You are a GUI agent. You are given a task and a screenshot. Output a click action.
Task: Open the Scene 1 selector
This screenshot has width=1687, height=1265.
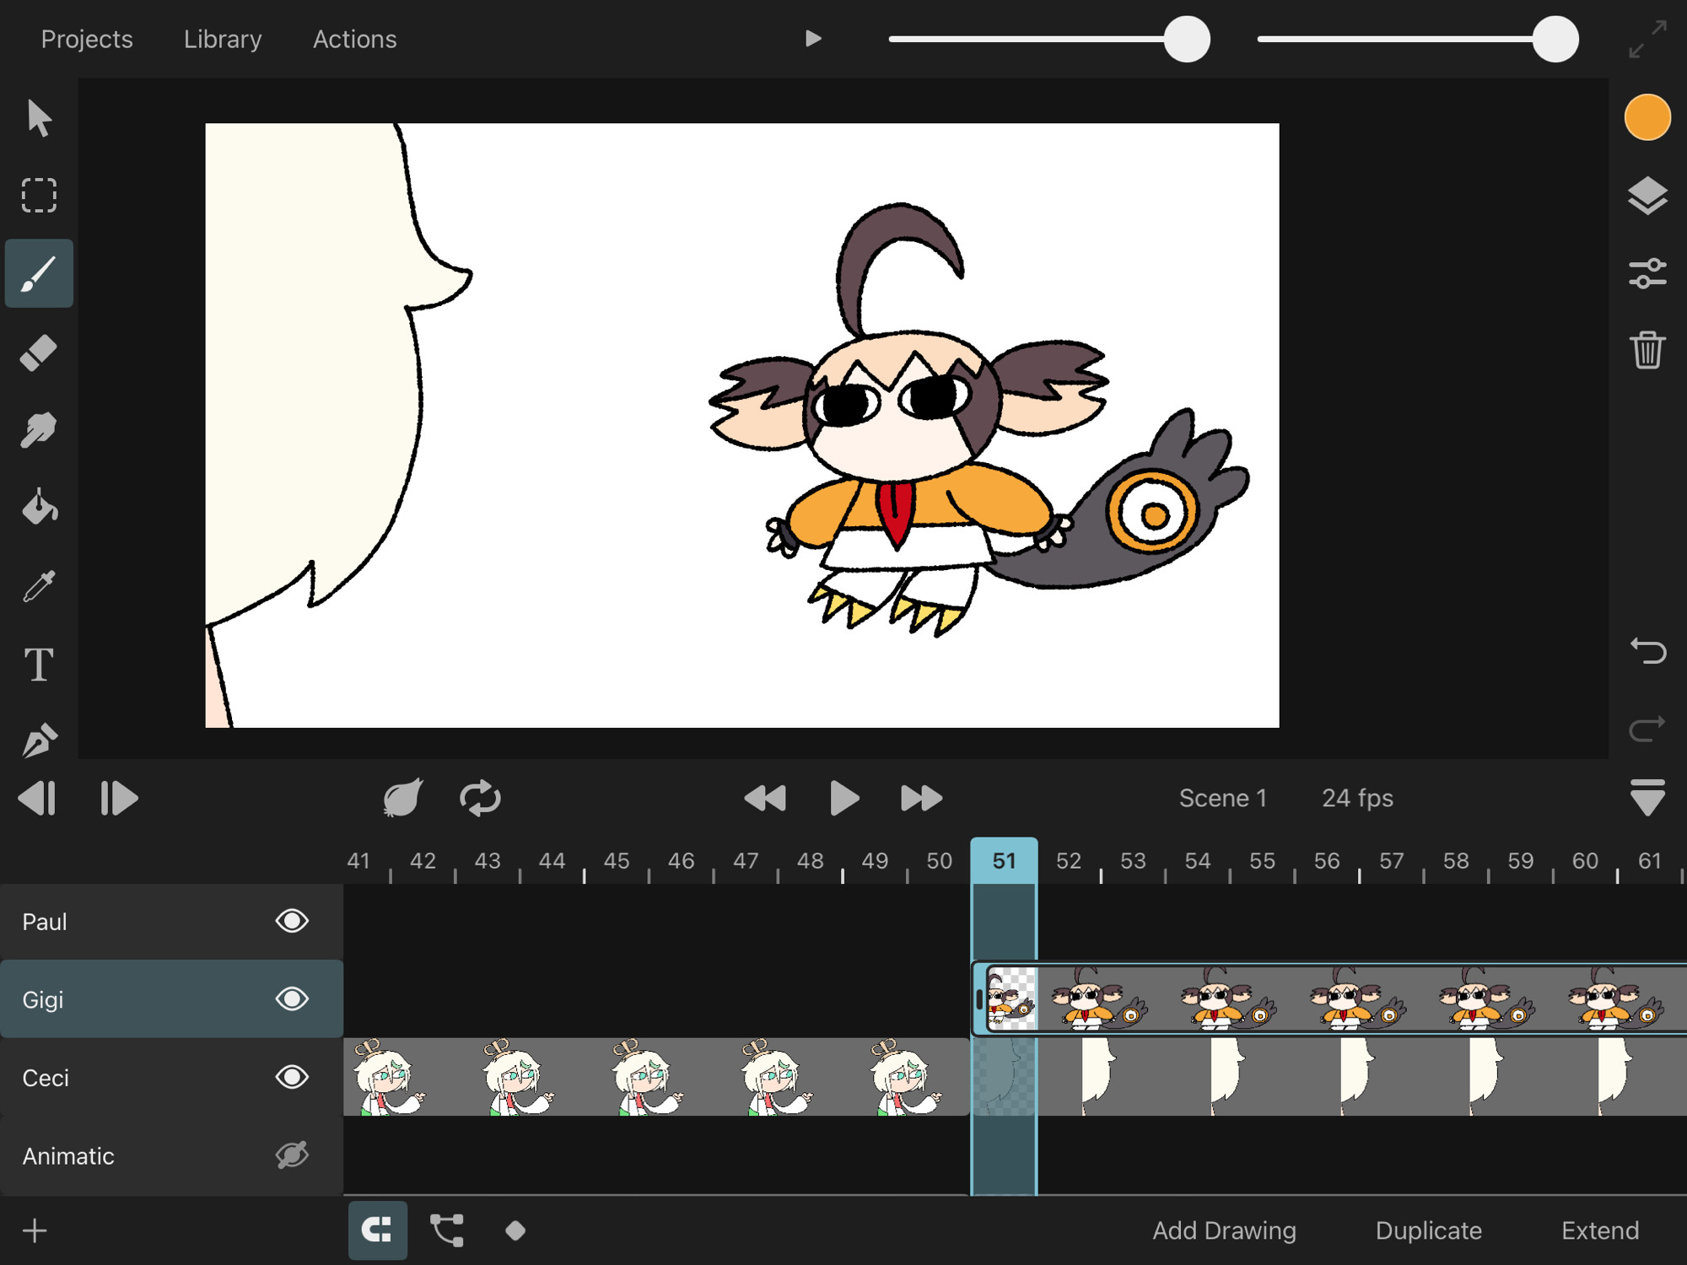(x=1223, y=798)
